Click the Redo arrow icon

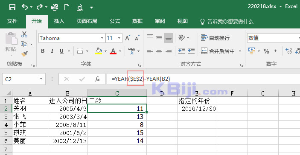click(40, 7)
